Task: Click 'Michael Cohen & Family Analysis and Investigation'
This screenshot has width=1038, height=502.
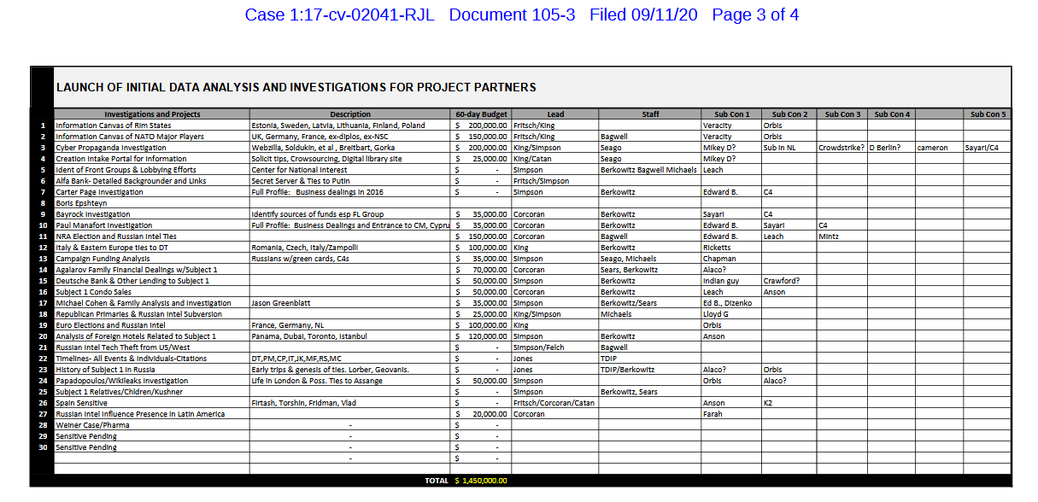Action: [152, 303]
